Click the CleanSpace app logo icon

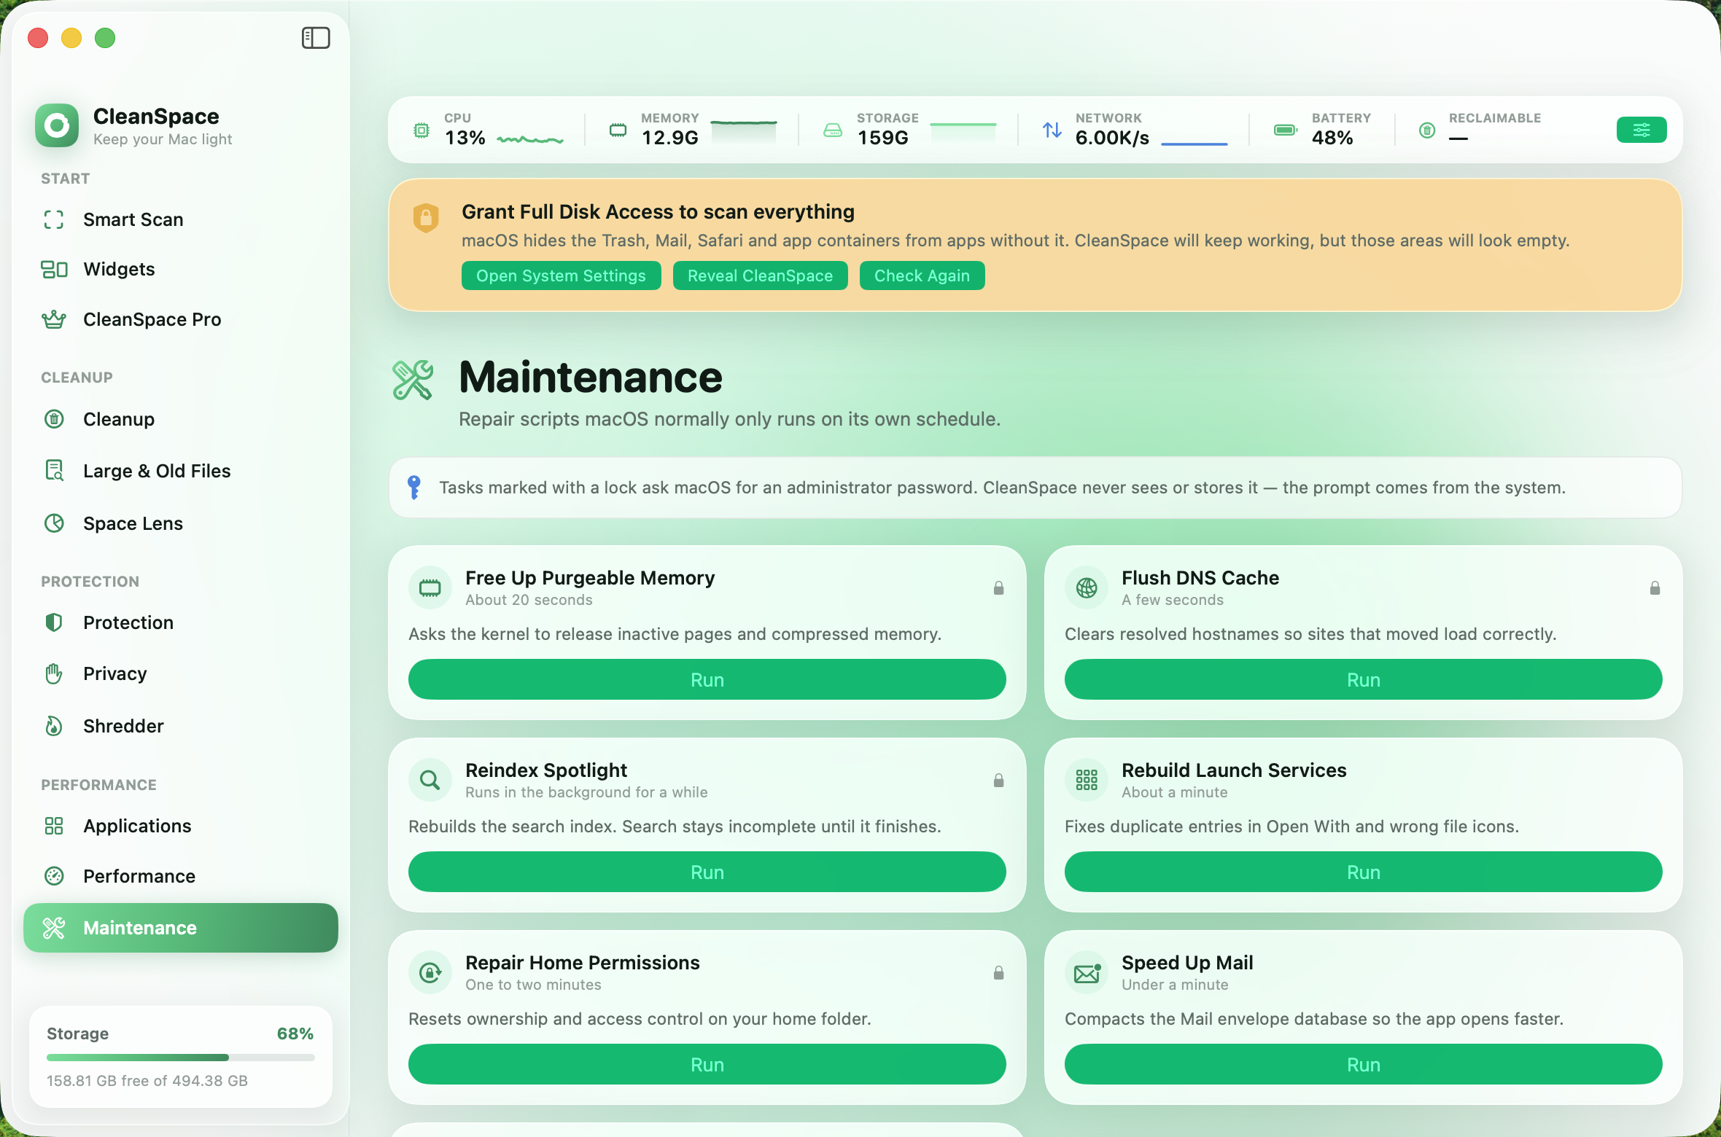click(x=57, y=125)
